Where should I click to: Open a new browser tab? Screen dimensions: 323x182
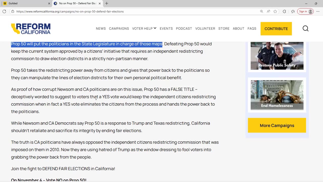coord(106,3)
